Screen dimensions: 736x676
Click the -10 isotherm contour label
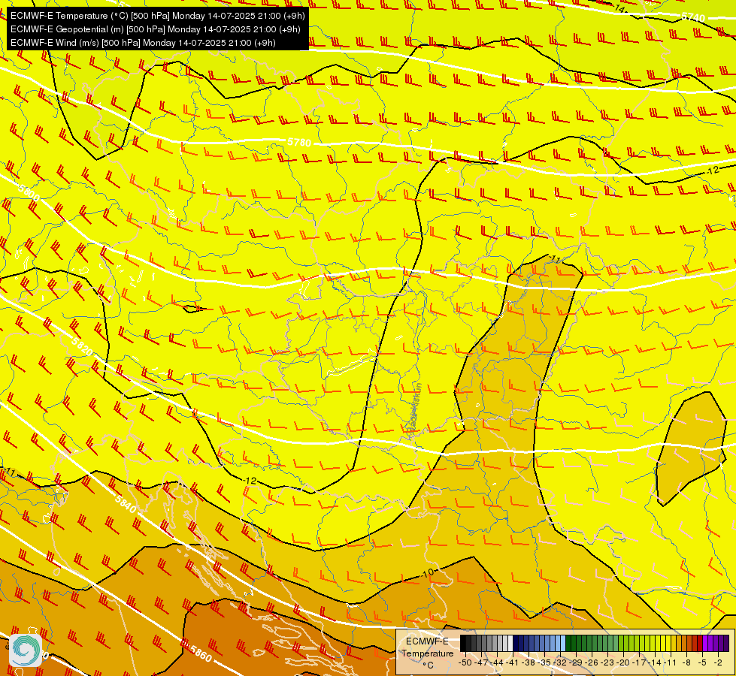pyautogui.click(x=427, y=573)
